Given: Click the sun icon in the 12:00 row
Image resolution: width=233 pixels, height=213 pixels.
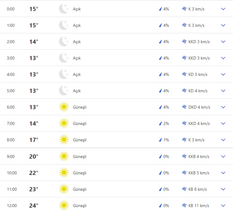Looking at the screenshot, I should click(x=64, y=206).
